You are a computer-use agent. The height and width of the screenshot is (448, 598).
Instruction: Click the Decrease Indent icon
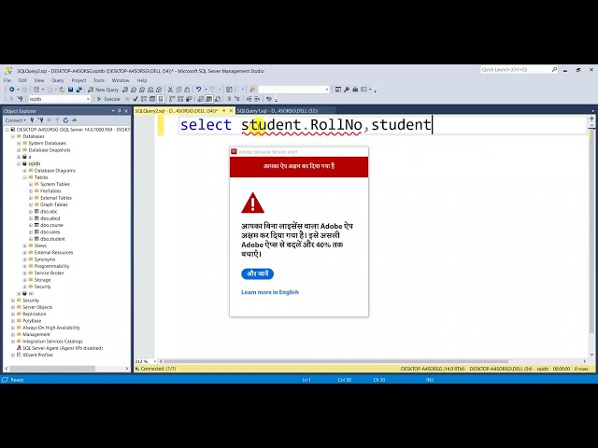click(249, 99)
